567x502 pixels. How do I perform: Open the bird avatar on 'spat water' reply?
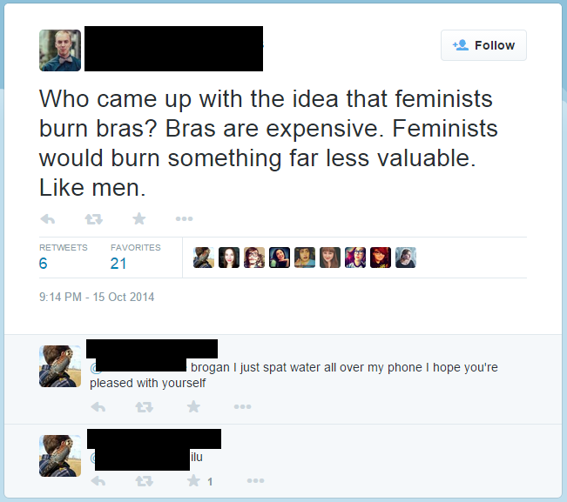60,366
